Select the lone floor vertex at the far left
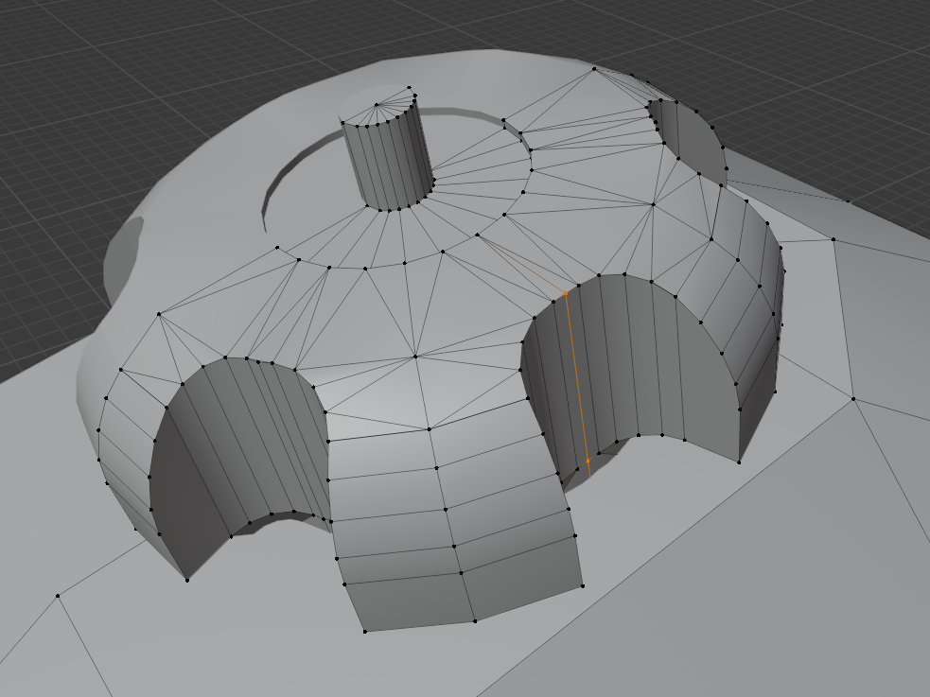The width and height of the screenshot is (930, 697). coord(58,596)
